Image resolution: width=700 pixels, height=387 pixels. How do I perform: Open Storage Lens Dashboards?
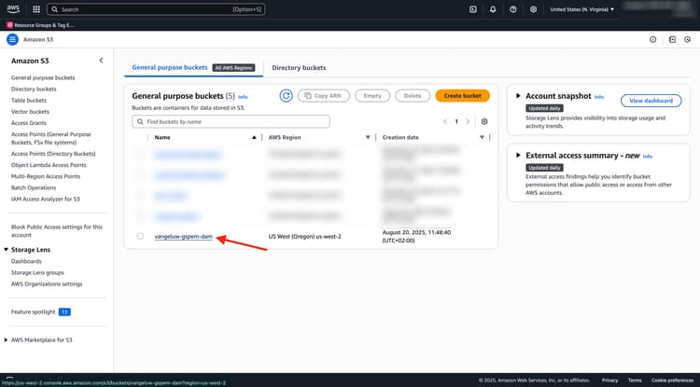(x=26, y=261)
